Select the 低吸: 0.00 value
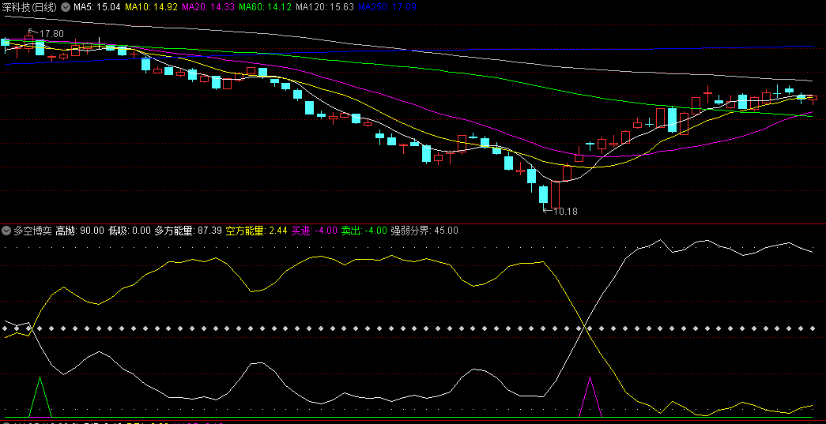Screen dimensions: 826x424 point(129,231)
